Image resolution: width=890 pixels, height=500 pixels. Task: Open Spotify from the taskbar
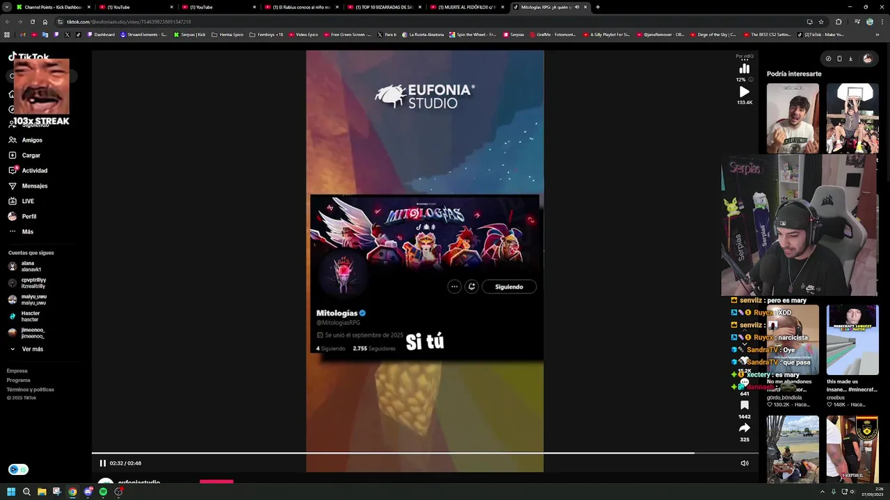[x=103, y=492]
